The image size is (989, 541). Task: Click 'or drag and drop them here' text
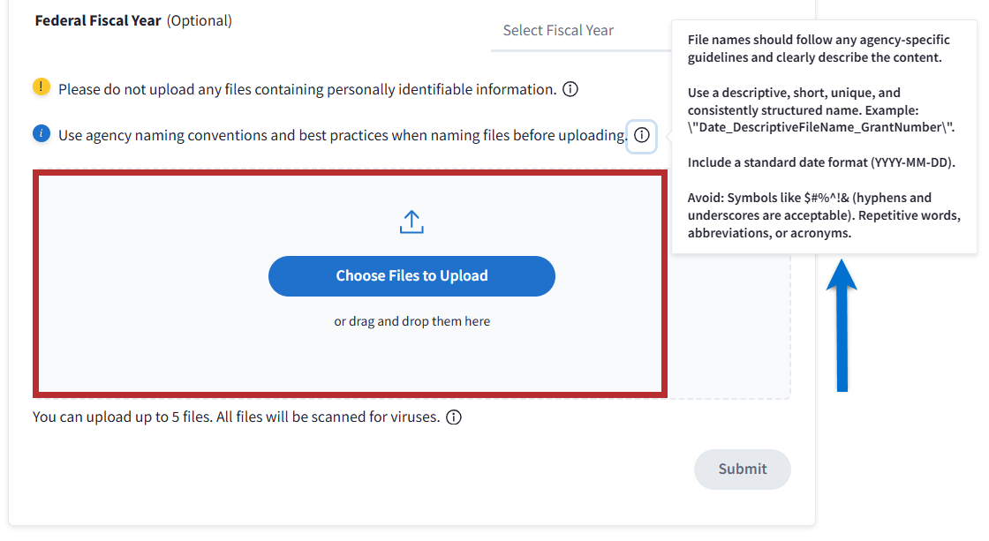[x=411, y=321]
